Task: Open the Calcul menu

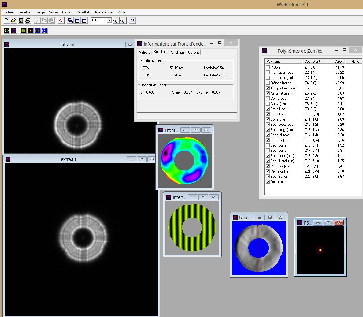Action: click(67, 12)
